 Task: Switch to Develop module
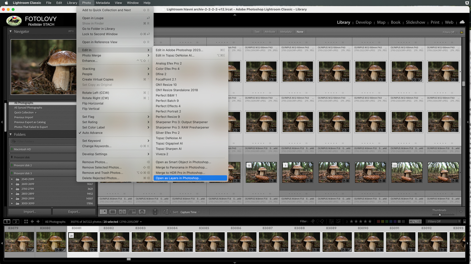tap(363, 22)
